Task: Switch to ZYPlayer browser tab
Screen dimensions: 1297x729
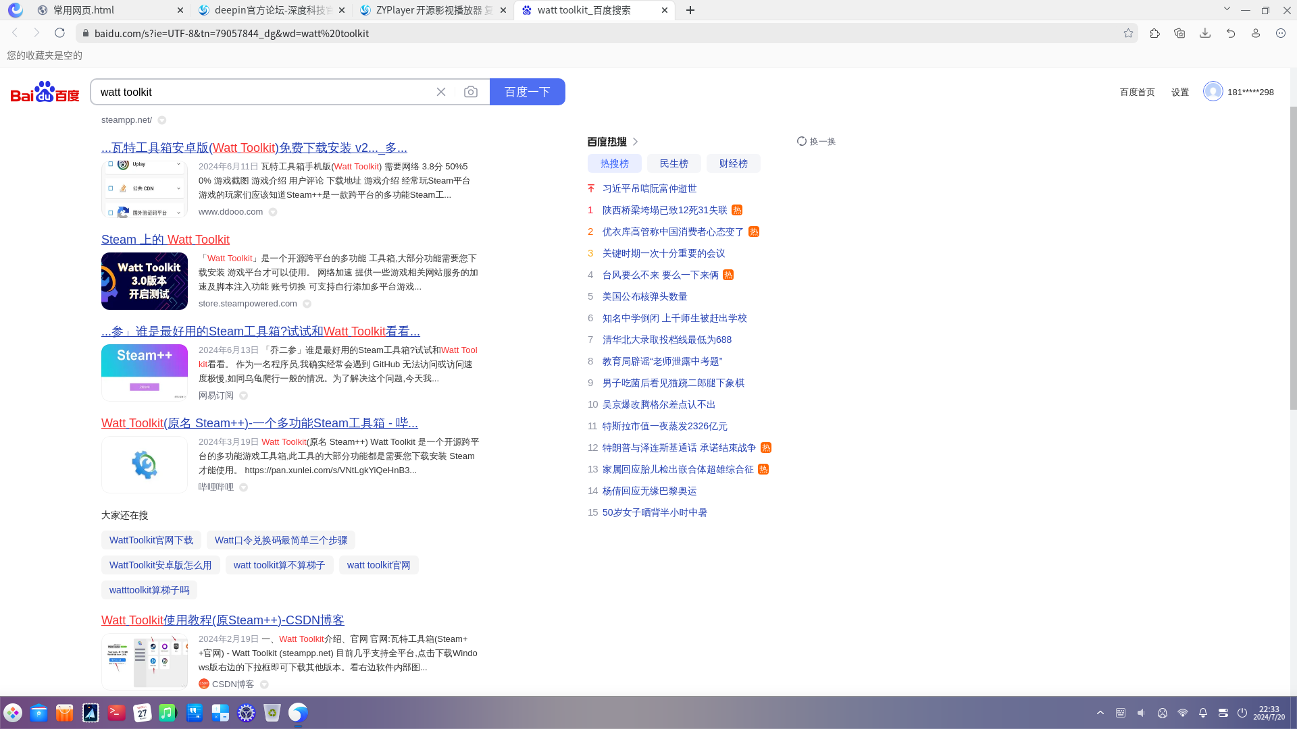Action: pyautogui.click(x=433, y=10)
